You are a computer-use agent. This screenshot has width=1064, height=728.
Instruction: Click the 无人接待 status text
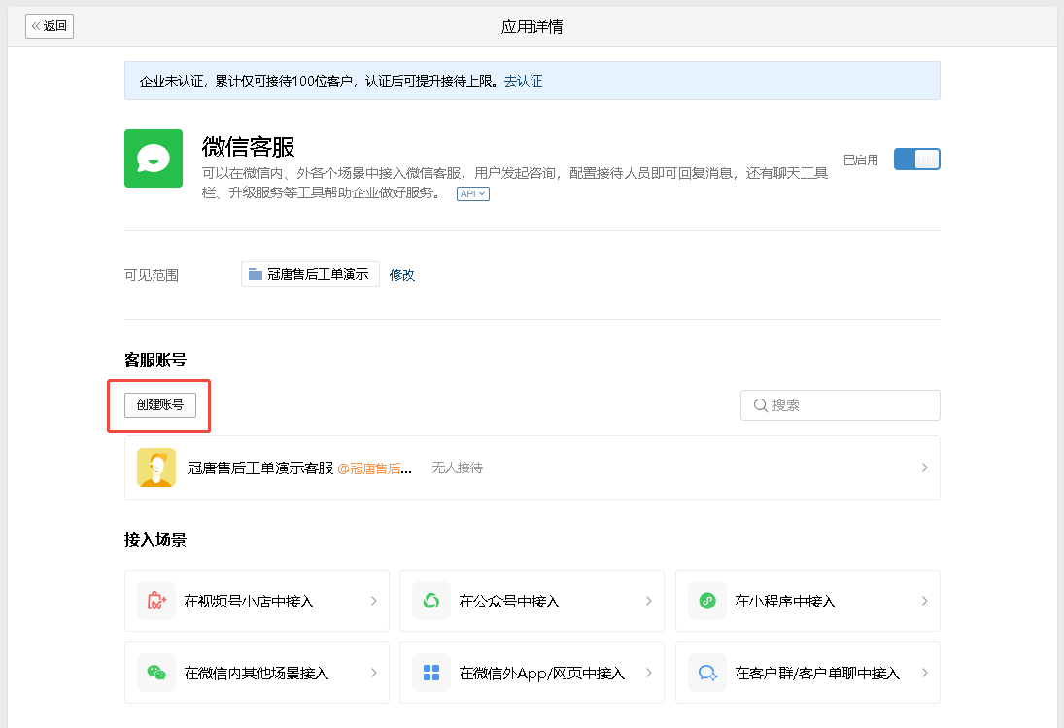(458, 468)
